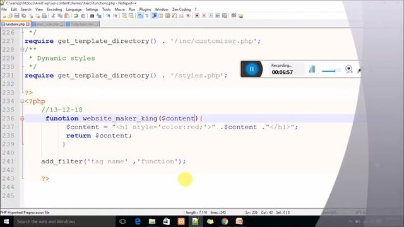Click the Function List toolbar icon
This screenshot has height=227, width=404.
coord(174,16)
